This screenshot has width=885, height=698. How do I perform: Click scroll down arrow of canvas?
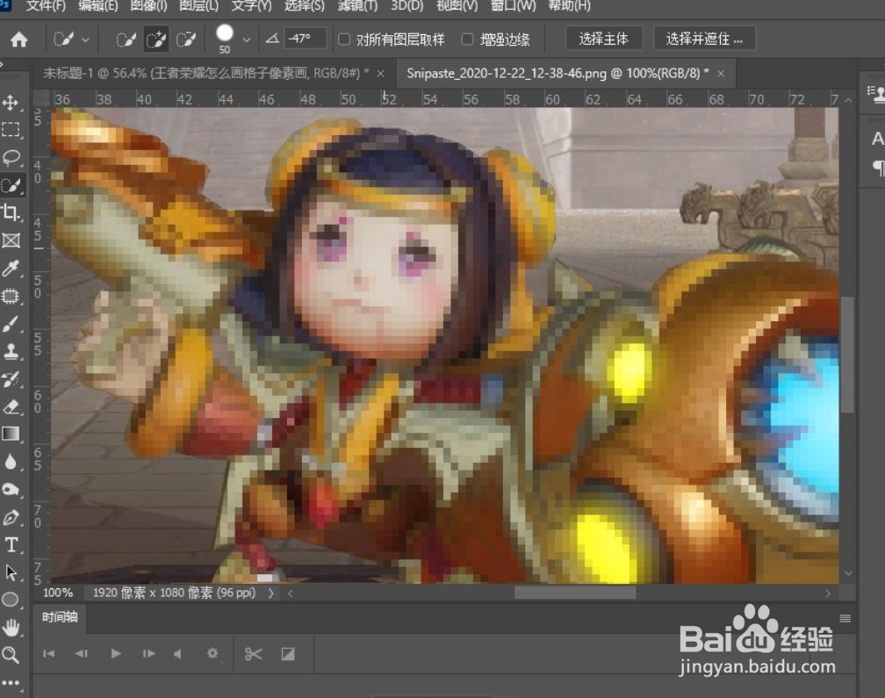(x=848, y=572)
